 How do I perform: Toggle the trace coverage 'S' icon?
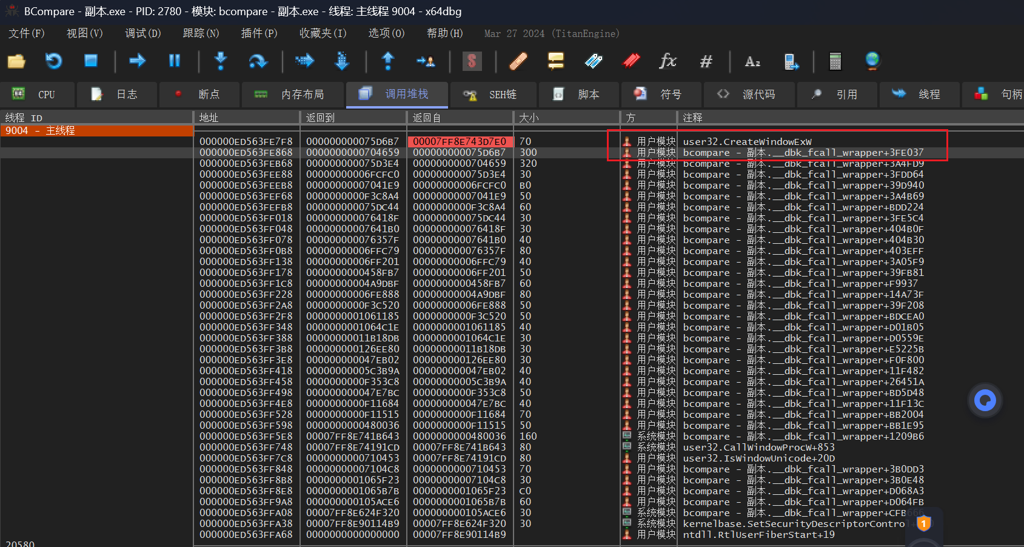point(472,61)
